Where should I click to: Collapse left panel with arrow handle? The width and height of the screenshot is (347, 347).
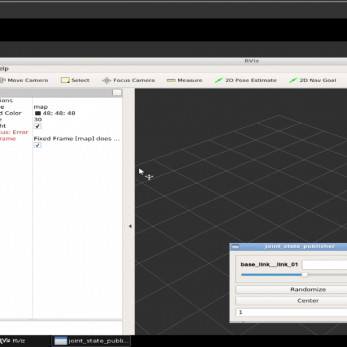[x=130, y=226]
